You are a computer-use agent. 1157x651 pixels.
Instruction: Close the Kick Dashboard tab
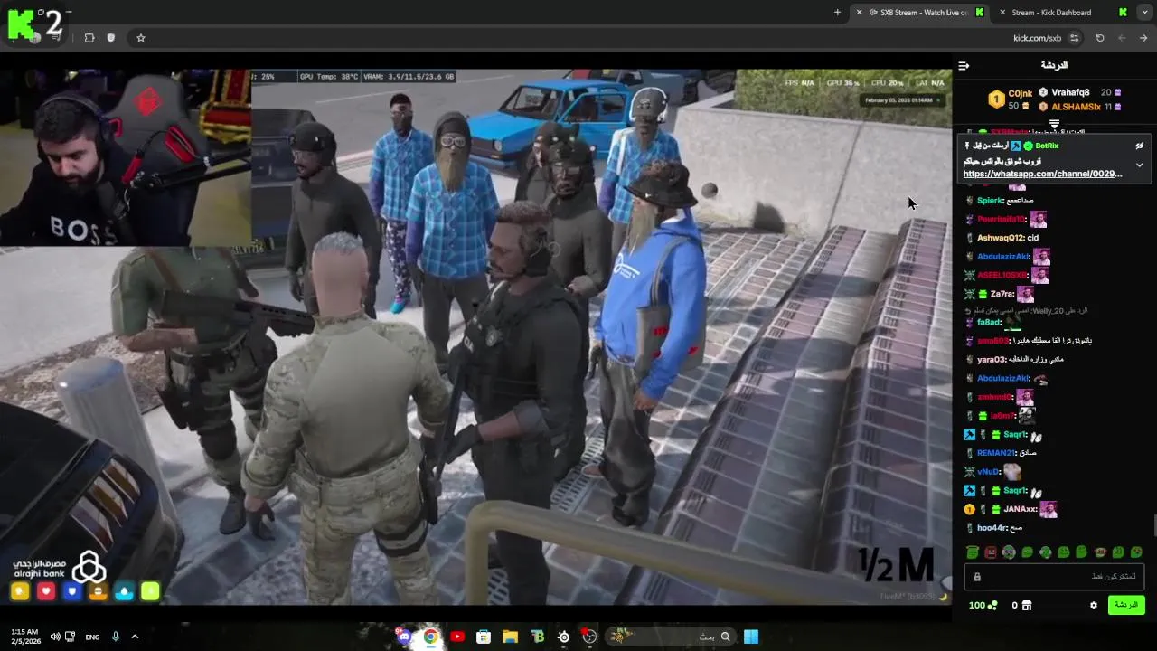point(1002,13)
